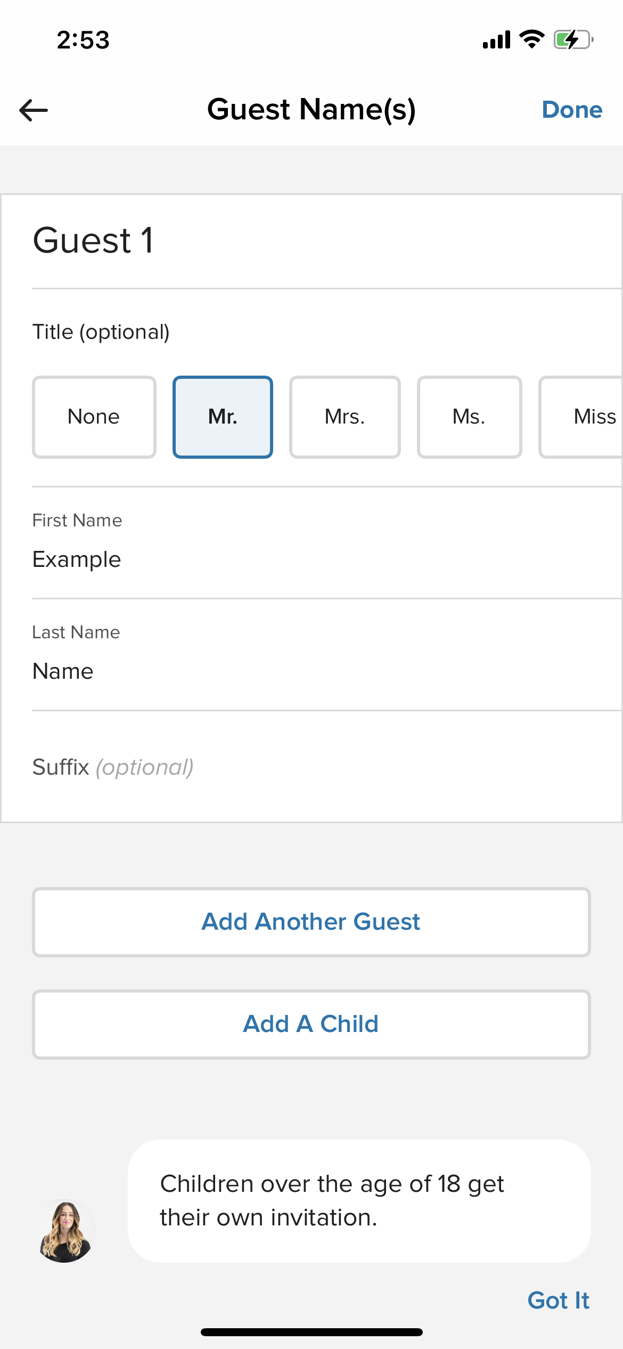Tap the assistant avatar photo

click(x=65, y=1231)
